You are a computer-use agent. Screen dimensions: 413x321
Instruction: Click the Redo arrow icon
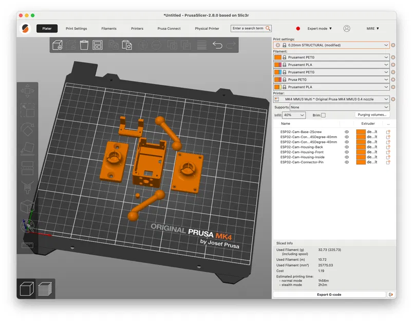click(x=231, y=45)
